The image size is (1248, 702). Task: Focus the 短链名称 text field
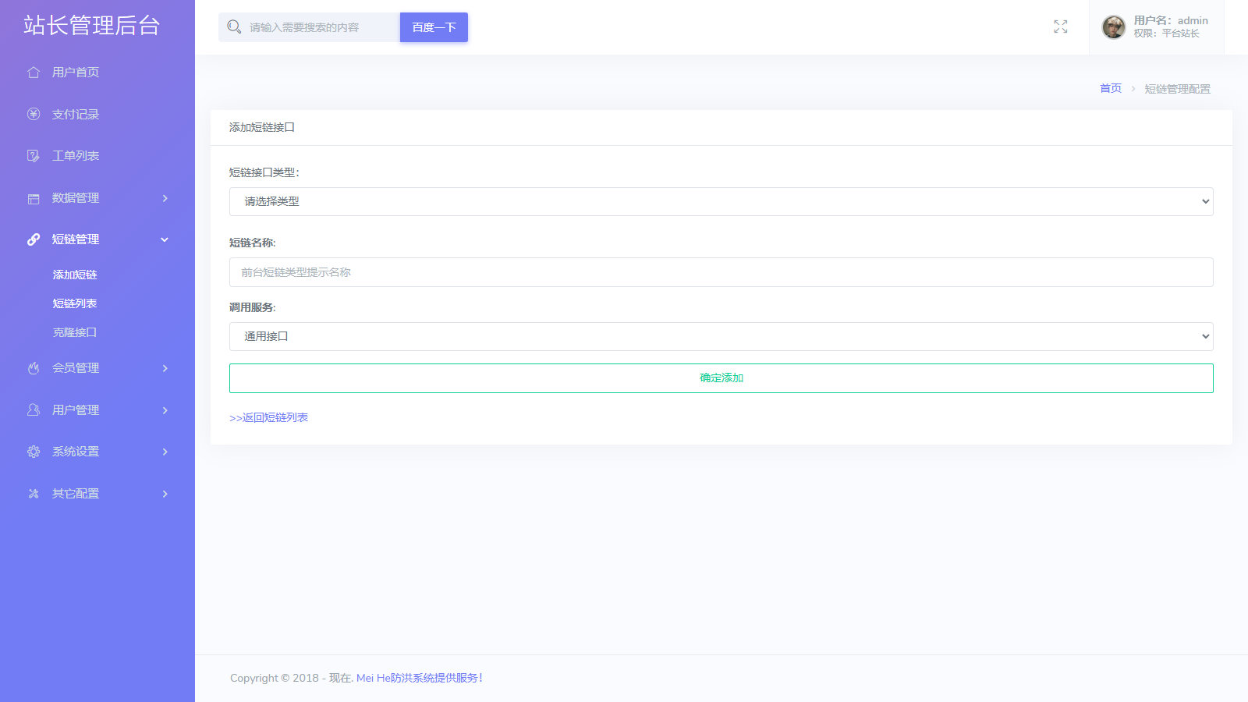tap(721, 272)
